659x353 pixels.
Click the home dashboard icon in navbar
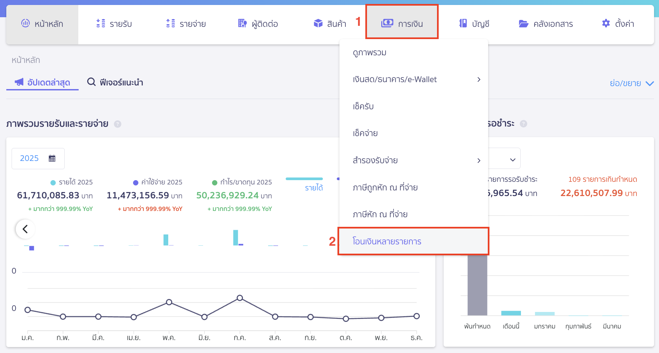[x=26, y=23]
